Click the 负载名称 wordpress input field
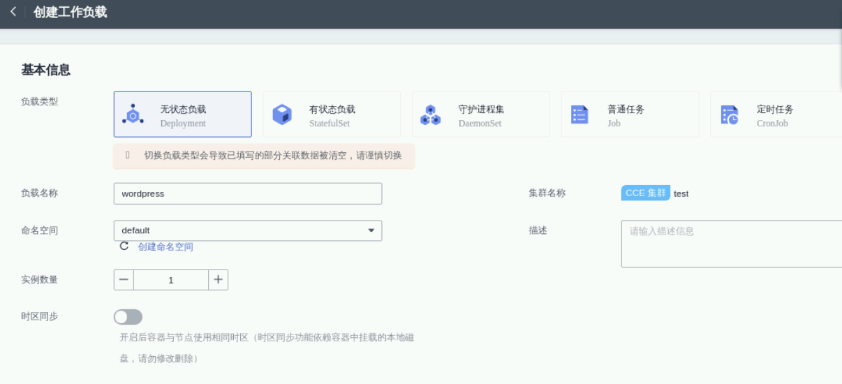Viewport: 842px width, 384px height. point(247,193)
